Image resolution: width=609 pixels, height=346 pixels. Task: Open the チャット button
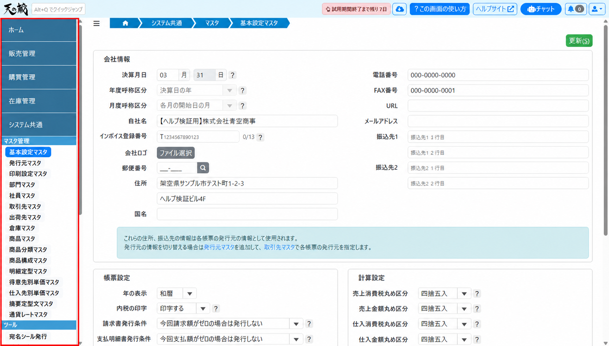coord(541,9)
